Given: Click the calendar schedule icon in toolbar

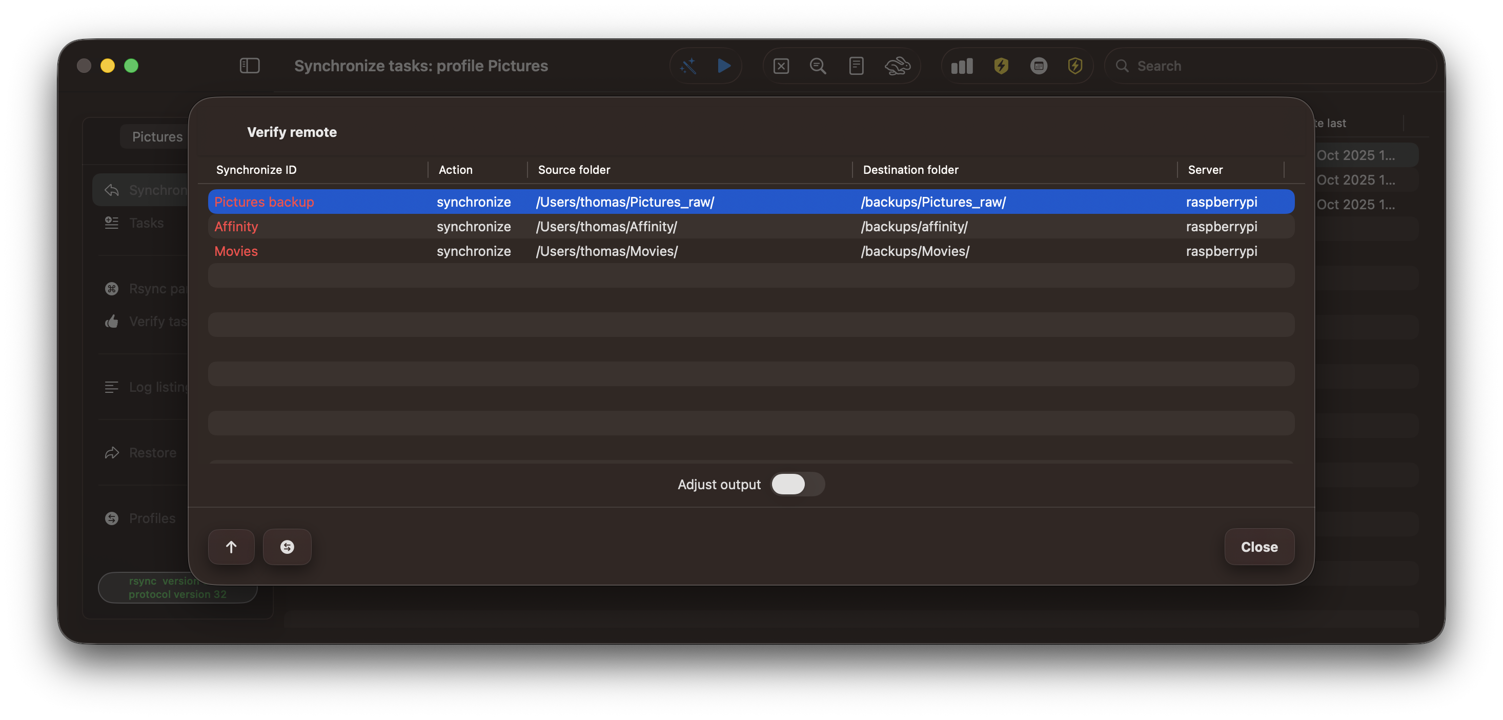Looking at the screenshot, I should pyautogui.click(x=1039, y=66).
